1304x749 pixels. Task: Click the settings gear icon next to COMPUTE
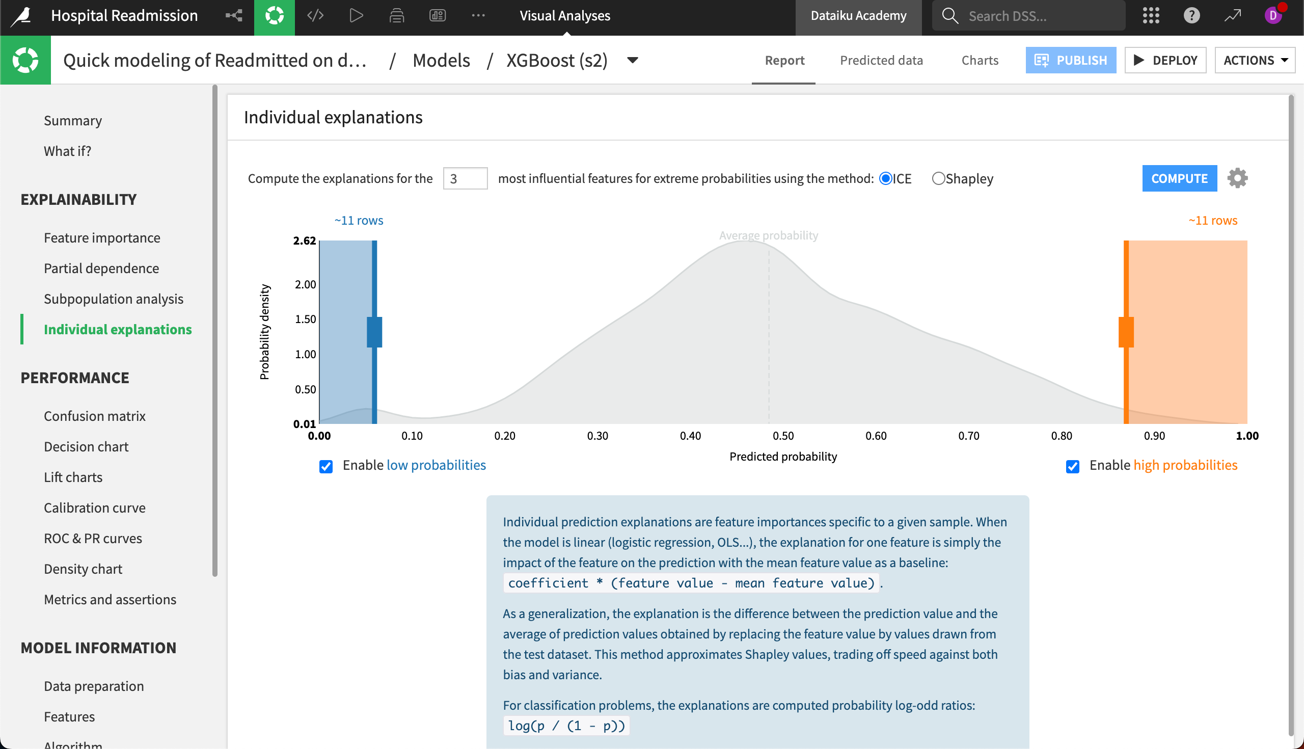(1238, 177)
